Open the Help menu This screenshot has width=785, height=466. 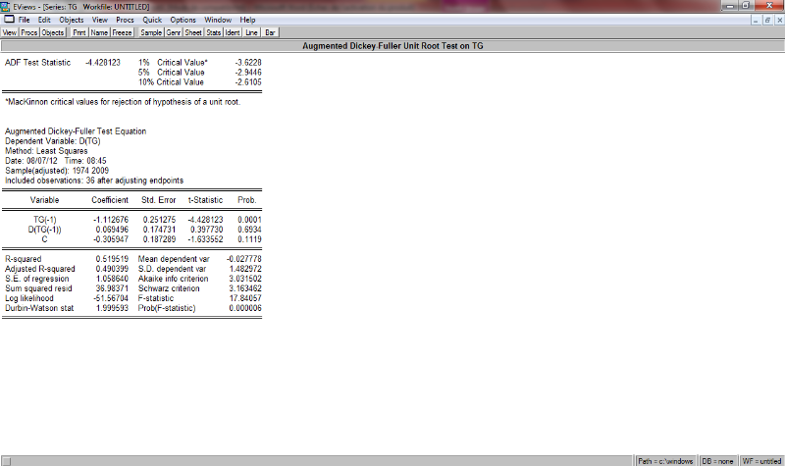[247, 20]
